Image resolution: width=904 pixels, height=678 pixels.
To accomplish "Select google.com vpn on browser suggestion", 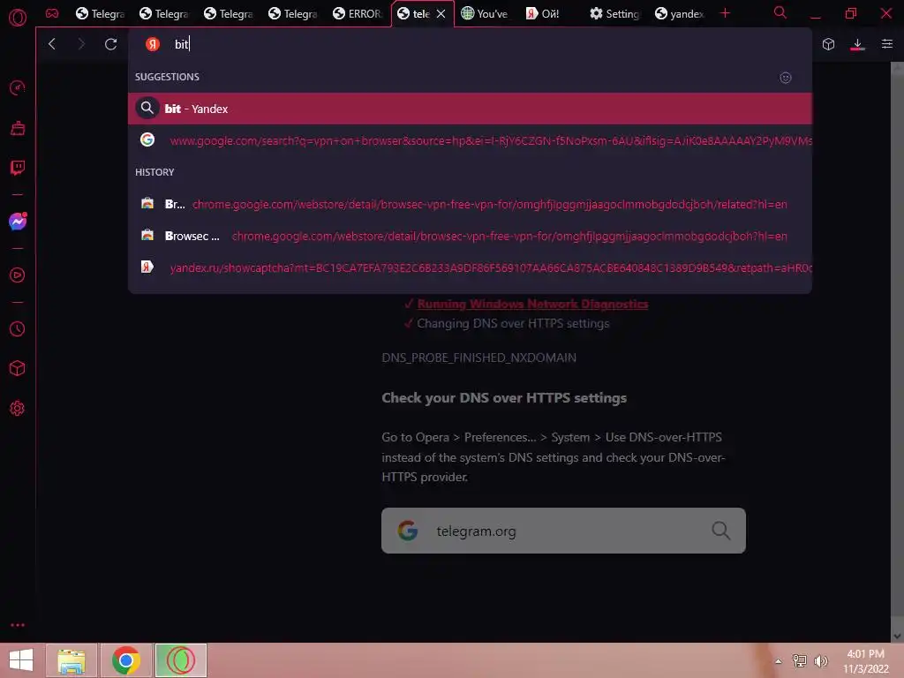I will tap(470, 140).
